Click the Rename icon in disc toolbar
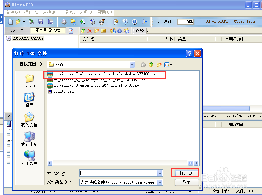 tap(103, 31)
